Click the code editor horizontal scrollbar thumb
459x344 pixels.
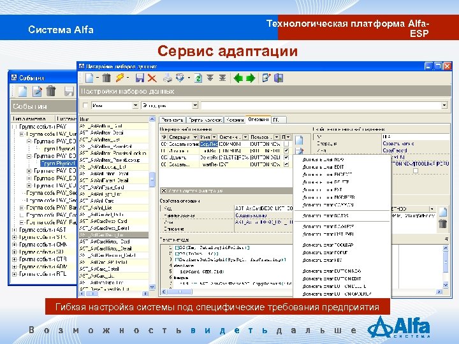click(180, 292)
